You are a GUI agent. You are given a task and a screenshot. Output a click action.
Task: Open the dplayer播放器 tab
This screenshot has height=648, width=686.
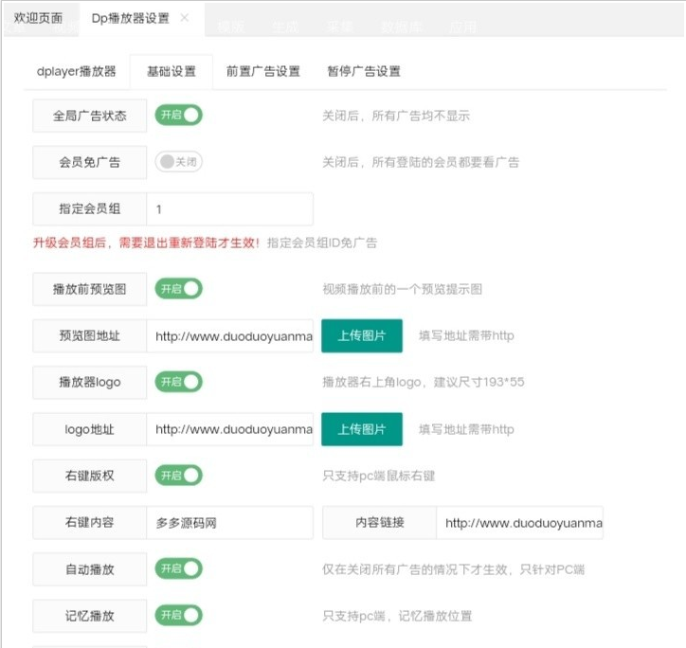(x=76, y=71)
